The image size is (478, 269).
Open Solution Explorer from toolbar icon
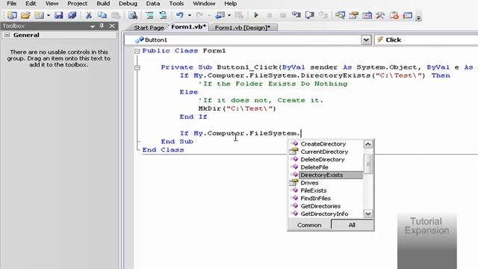pyautogui.click(x=340, y=15)
